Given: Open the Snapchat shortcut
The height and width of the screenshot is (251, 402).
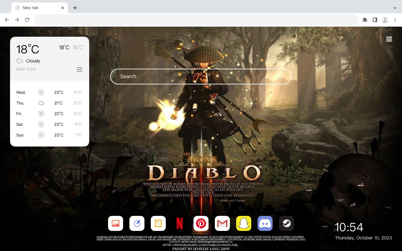Looking at the screenshot, I should pos(244,223).
